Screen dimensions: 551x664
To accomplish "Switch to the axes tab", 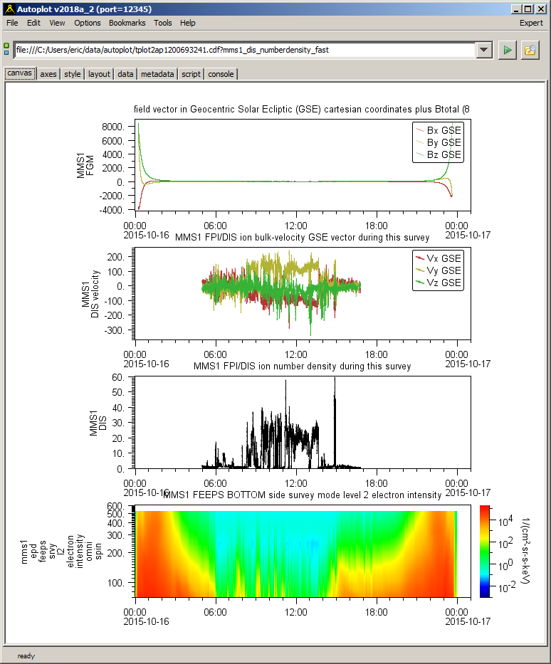I will coord(48,74).
